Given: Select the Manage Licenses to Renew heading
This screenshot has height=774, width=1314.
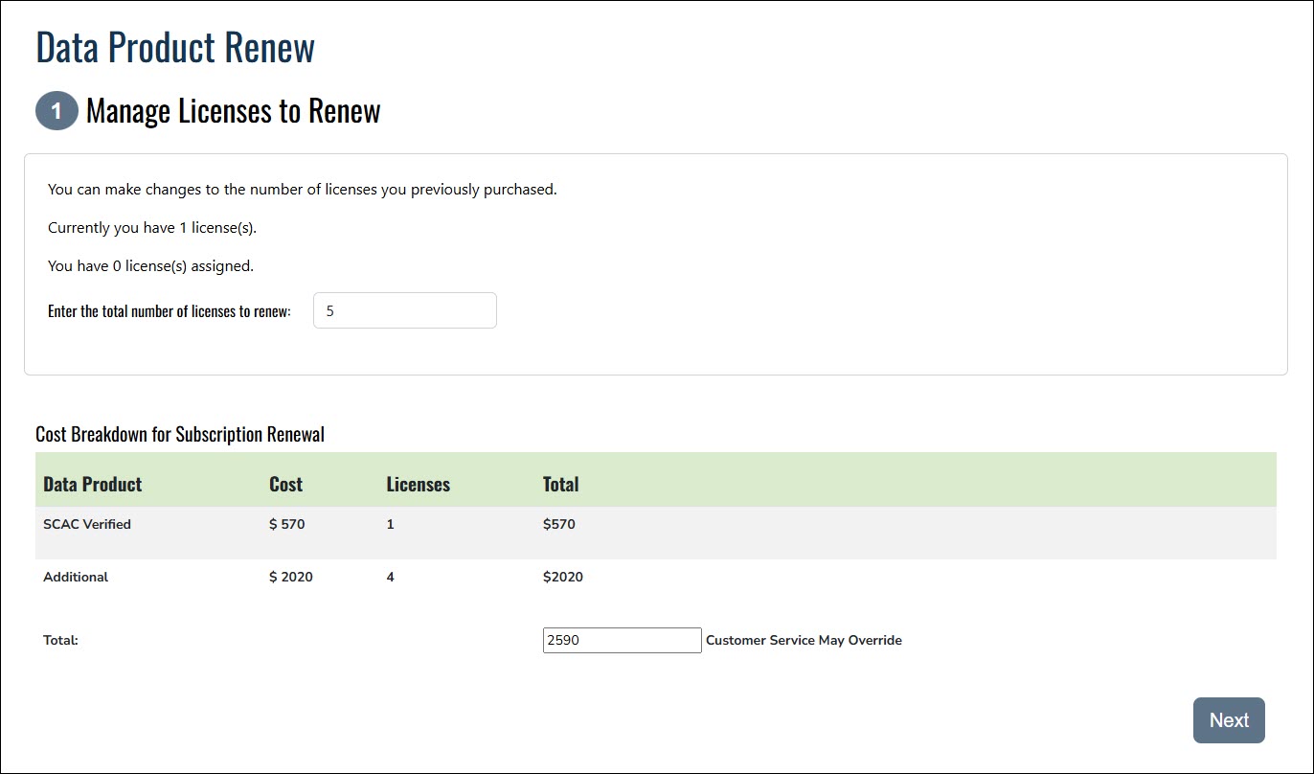Looking at the screenshot, I should (x=233, y=111).
